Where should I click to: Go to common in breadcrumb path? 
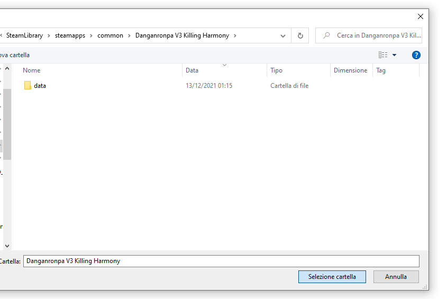coord(111,35)
